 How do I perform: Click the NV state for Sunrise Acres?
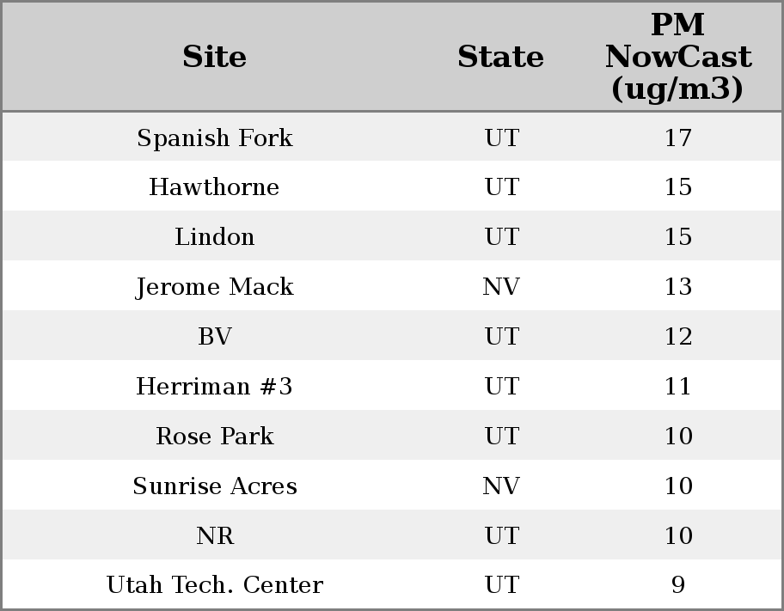pyautogui.click(x=501, y=486)
